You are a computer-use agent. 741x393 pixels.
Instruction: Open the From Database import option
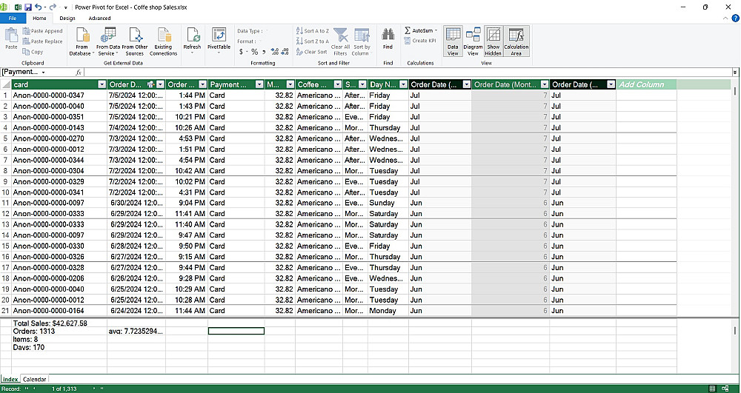pos(82,41)
